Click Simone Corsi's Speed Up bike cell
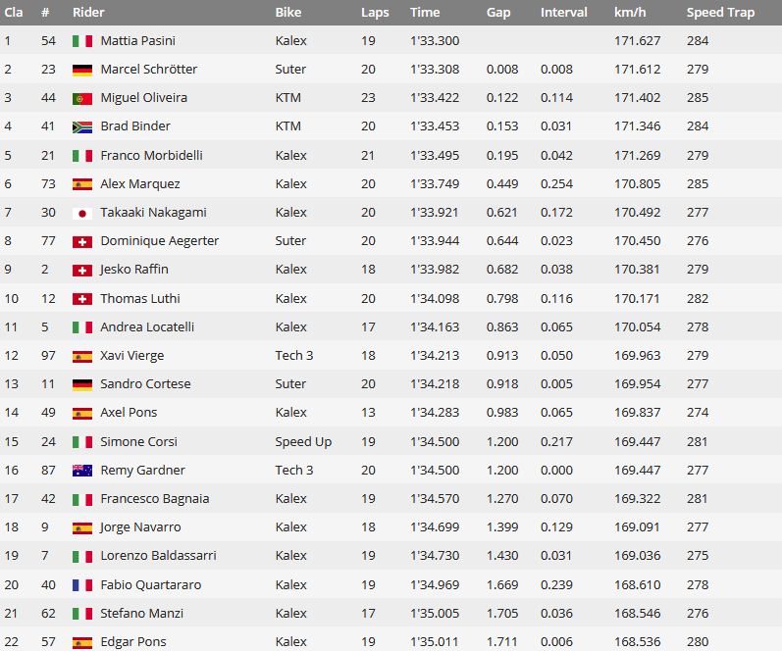Viewport: 782px width, 651px height. click(303, 442)
